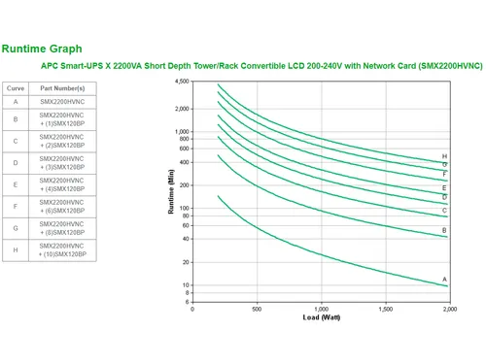
Task: Select curve letter B in the table
Action: tap(16, 119)
